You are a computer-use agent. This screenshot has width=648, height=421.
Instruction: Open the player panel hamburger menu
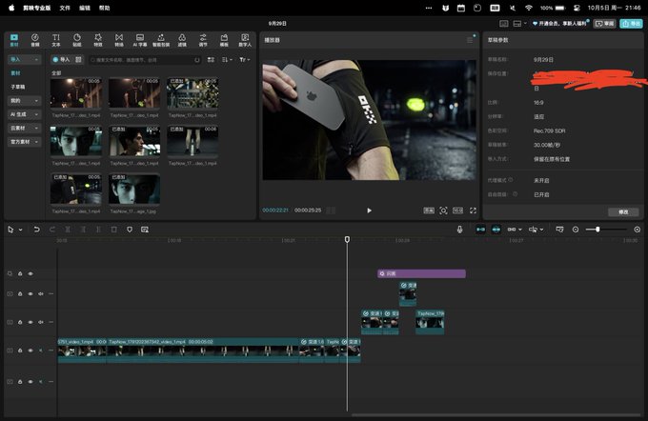point(470,40)
